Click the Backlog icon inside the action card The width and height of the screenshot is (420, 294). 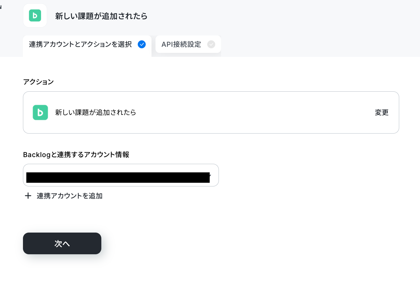click(x=40, y=112)
